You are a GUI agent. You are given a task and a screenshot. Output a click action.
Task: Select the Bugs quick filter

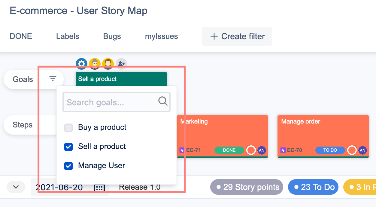click(x=112, y=36)
